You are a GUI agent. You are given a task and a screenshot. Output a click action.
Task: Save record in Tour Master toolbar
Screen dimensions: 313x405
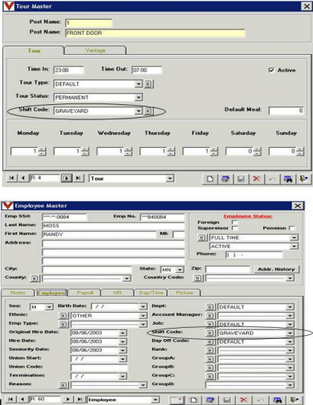tap(241, 179)
